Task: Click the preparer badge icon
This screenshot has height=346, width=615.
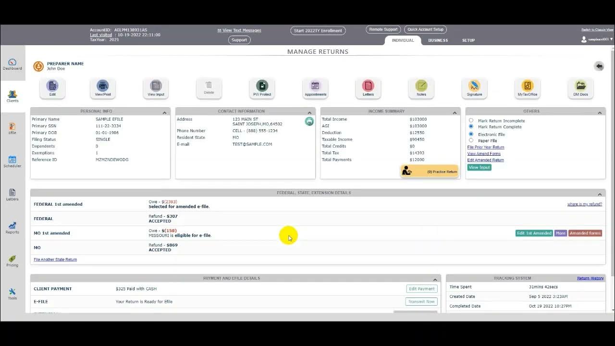Action: click(38, 66)
